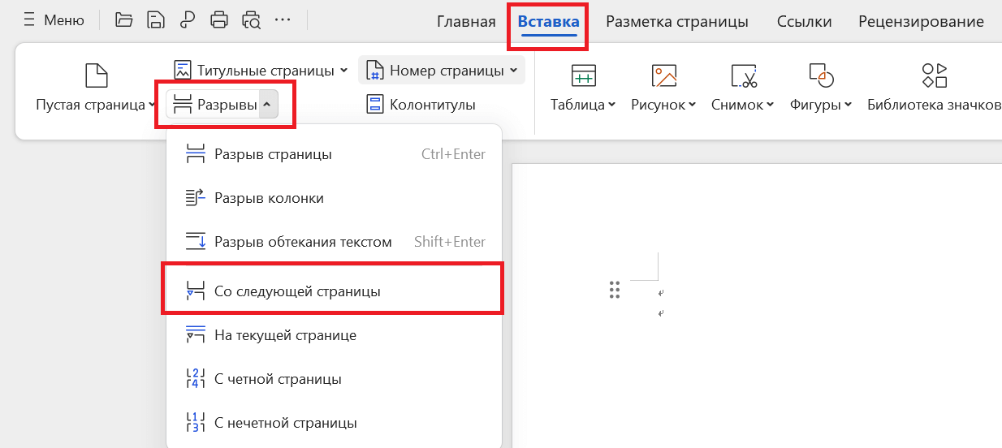Select Разрыв колонки menu item
Image resolution: width=1002 pixels, height=448 pixels.
pyautogui.click(x=334, y=198)
